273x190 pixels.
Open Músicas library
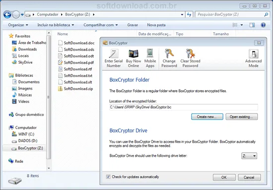22,95
